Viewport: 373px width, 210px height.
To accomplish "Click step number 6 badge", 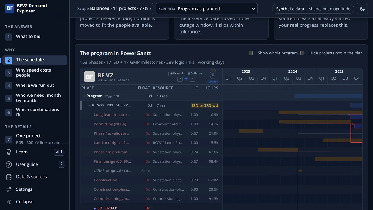I will pos(9,112).
